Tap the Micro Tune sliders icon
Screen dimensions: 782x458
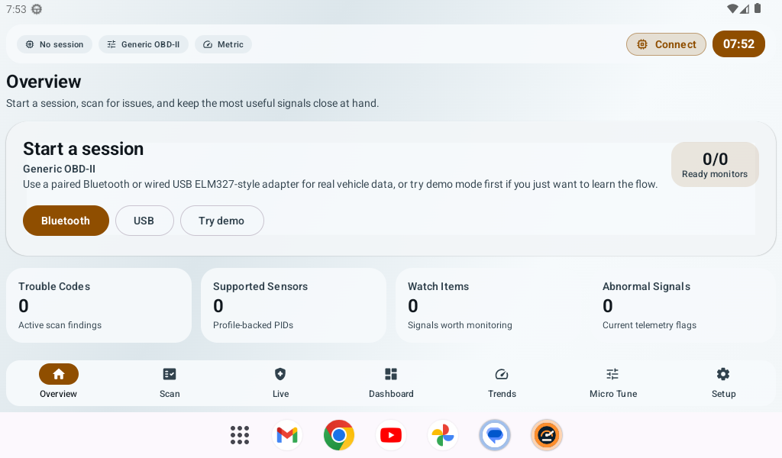pos(612,373)
